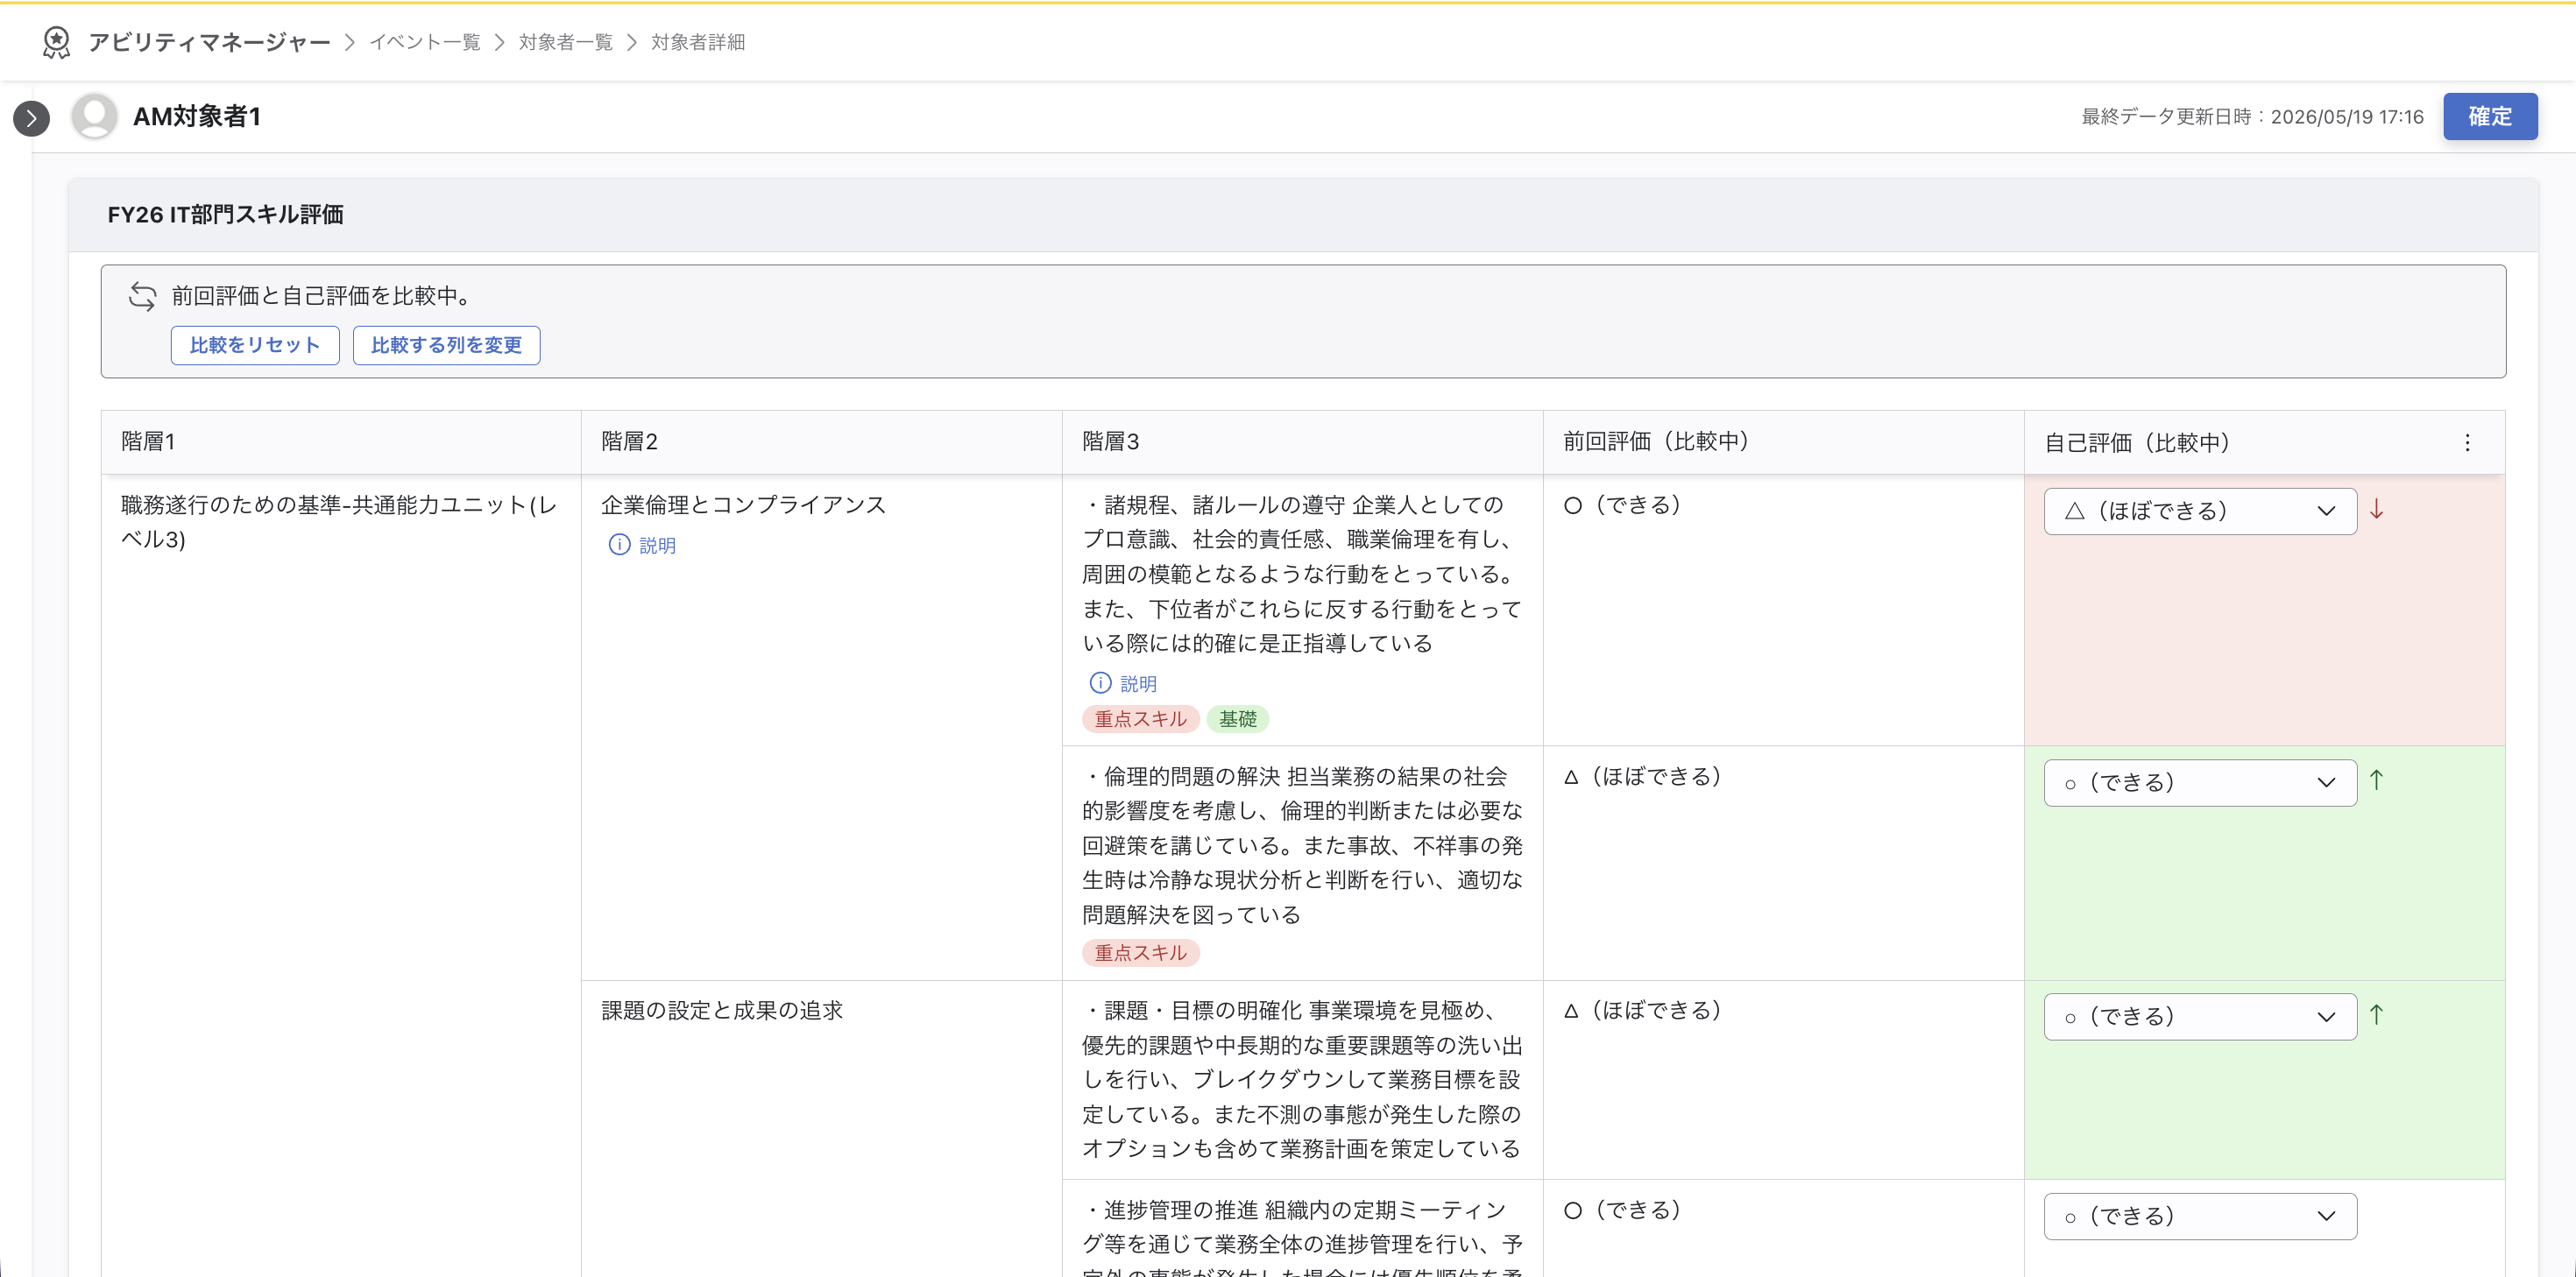Screen dimensions: 2576x1277
Task: Click the green up arrow in the 課題・目標の明確化 row
Action: tap(2377, 1014)
